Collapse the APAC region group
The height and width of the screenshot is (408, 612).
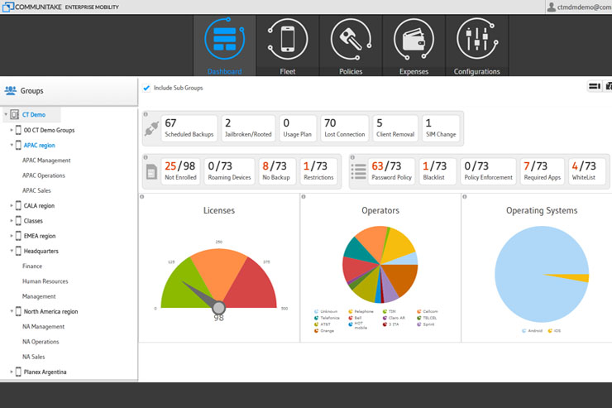coord(12,145)
